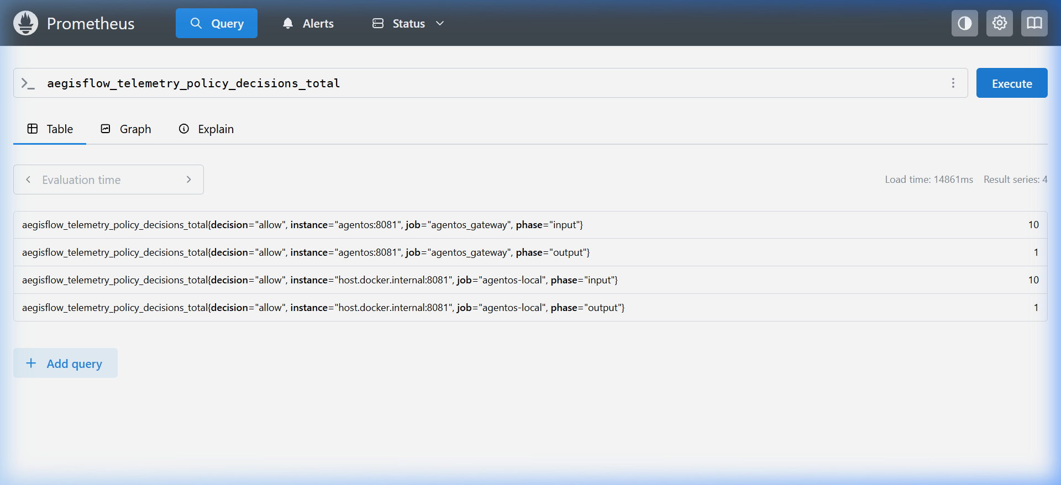Toggle the light/dark theme icon
This screenshot has height=485, width=1061.
(965, 23)
